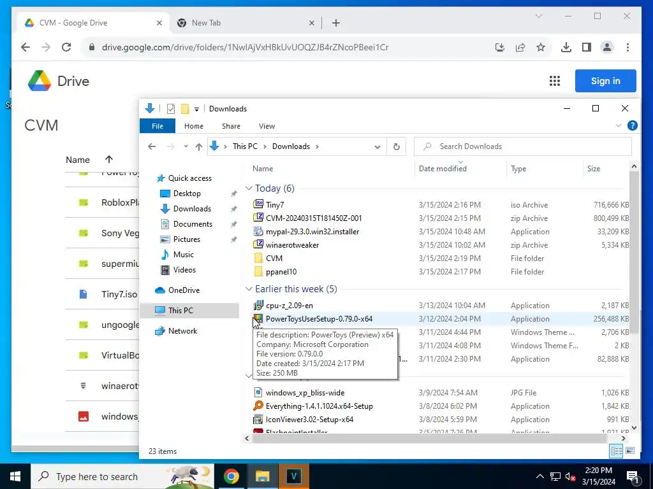The height and width of the screenshot is (489, 653).
Task: Click This PC in the breadcrumb path
Action: 245,146
